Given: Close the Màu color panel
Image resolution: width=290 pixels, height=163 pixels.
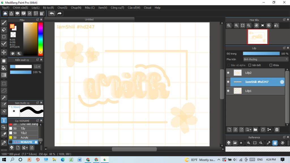Looking at the screenshot, I should [41, 20].
